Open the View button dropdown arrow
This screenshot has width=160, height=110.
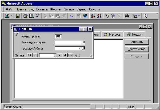click(11, 16)
